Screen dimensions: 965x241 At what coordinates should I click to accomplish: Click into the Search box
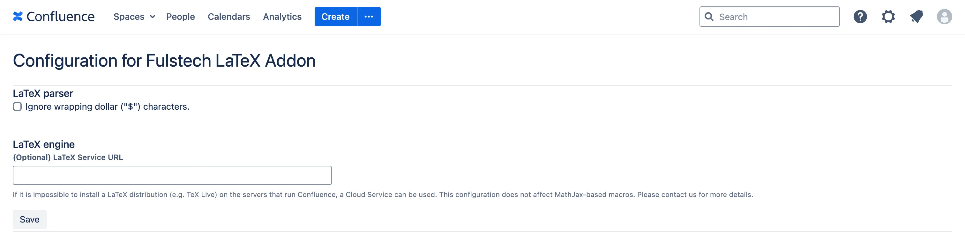coord(769,17)
